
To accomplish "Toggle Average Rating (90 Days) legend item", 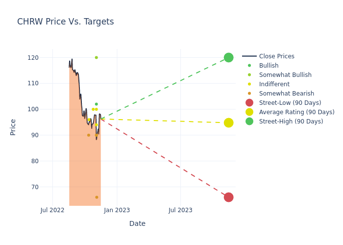I will (296, 112).
